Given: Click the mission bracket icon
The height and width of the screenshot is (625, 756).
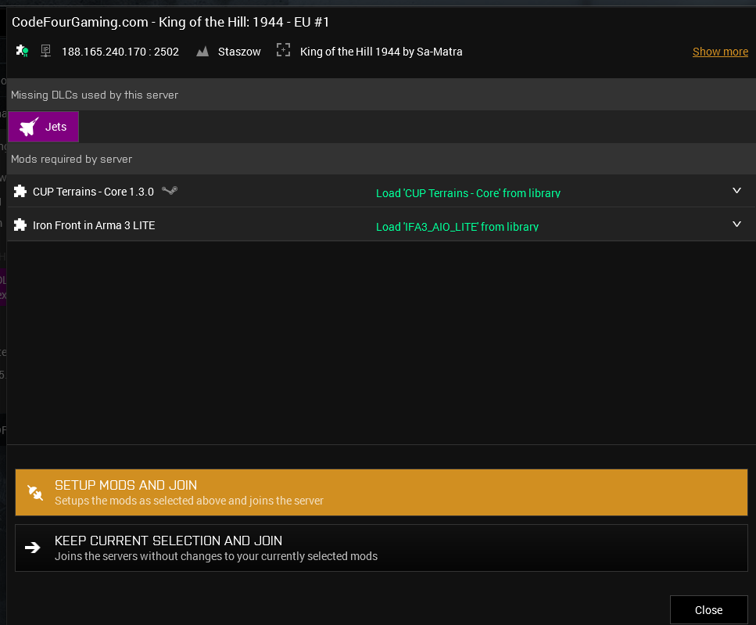Looking at the screenshot, I should 283,50.
